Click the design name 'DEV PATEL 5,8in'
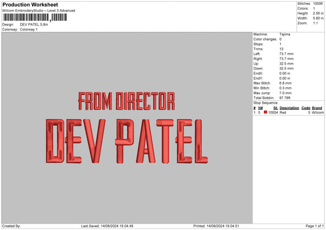Image resolution: width=326 pixels, height=230 pixels. [x=34, y=24]
